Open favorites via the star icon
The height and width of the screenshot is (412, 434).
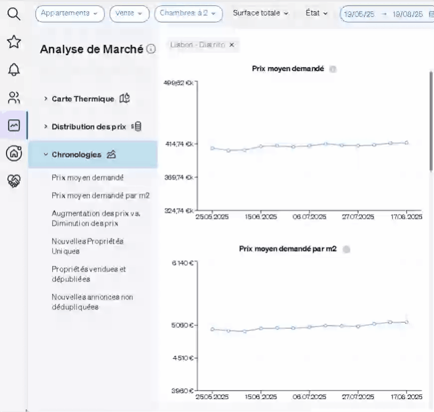click(x=14, y=42)
